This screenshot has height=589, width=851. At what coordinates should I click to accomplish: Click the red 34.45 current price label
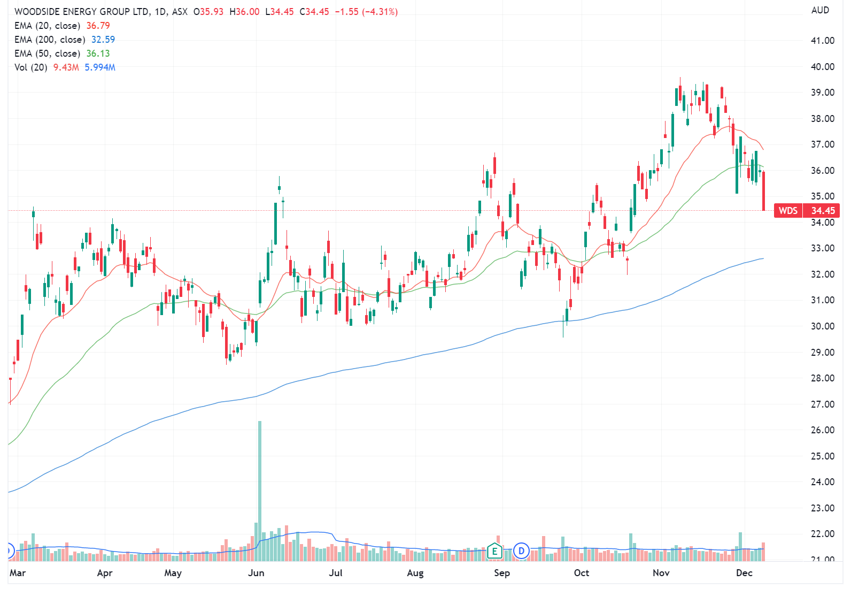pyautogui.click(x=822, y=211)
